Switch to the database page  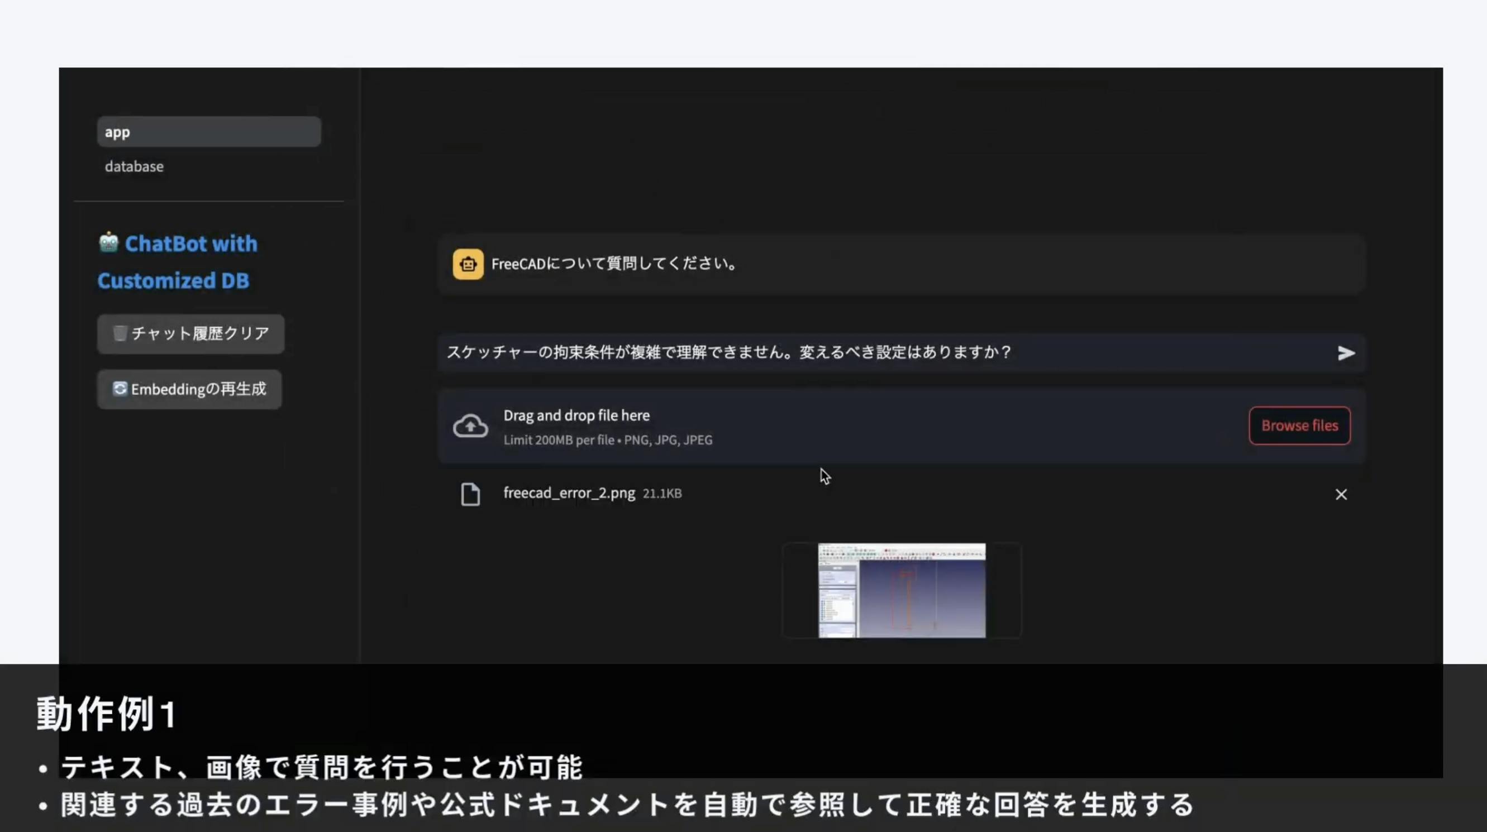coord(134,167)
